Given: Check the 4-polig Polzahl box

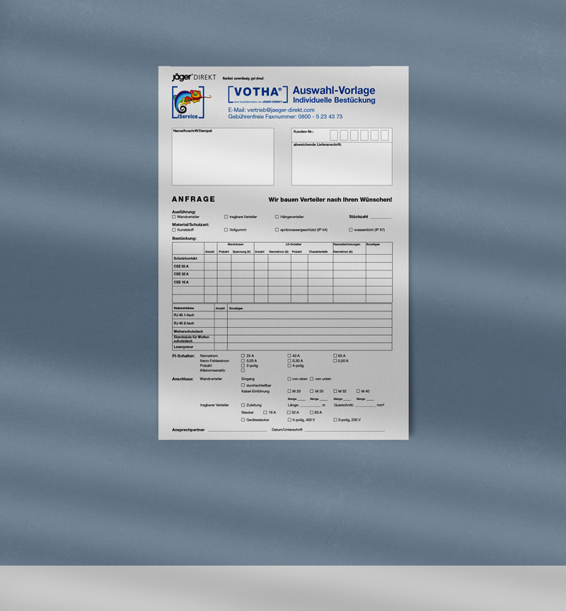Looking at the screenshot, I should pyautogui.click(x=289, y=365).
